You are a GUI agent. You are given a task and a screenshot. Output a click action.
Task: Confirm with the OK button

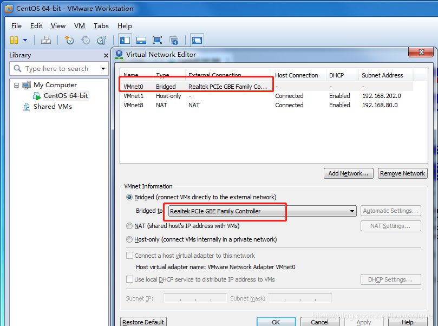point(276,322)
